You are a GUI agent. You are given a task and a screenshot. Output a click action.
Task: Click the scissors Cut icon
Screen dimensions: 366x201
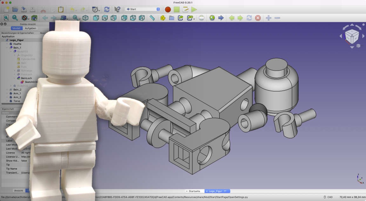pyautogui.click(x=43, y=9)
